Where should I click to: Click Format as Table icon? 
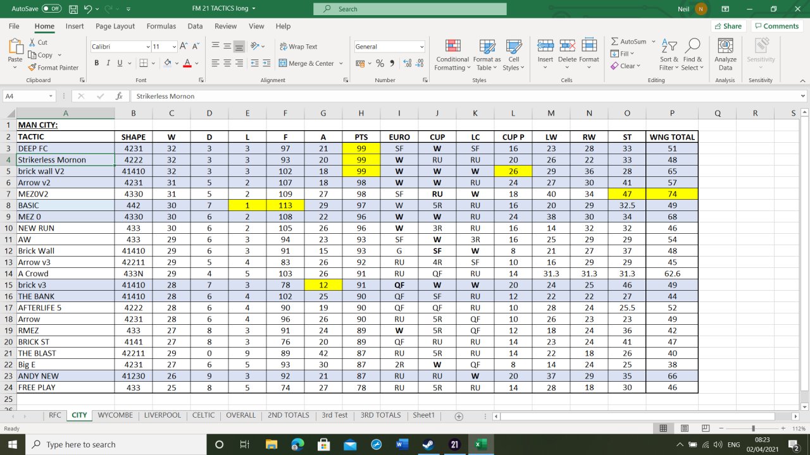click(487, 55)
